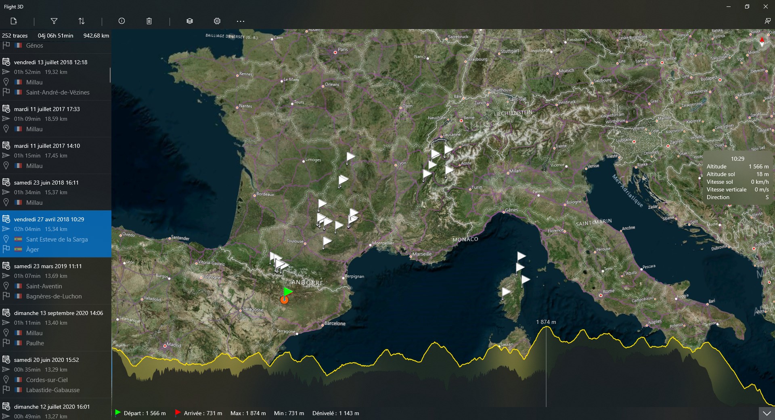Click the '04j 06h 51min' total duration
The height and width of the screenshot is (420, 775).
pos(56,36)
